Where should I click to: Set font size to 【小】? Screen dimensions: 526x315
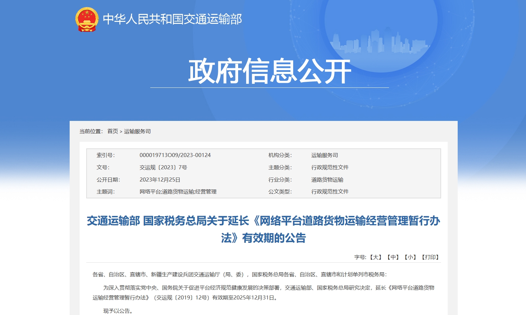pyautogui.click(x=410, y=257)
